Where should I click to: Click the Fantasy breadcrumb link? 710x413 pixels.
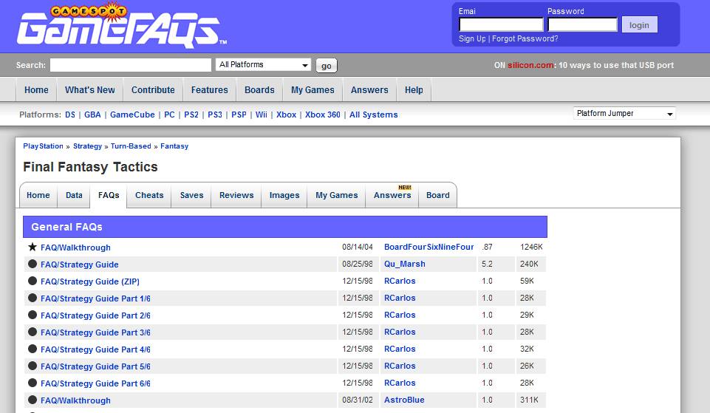tap(174, 146)
